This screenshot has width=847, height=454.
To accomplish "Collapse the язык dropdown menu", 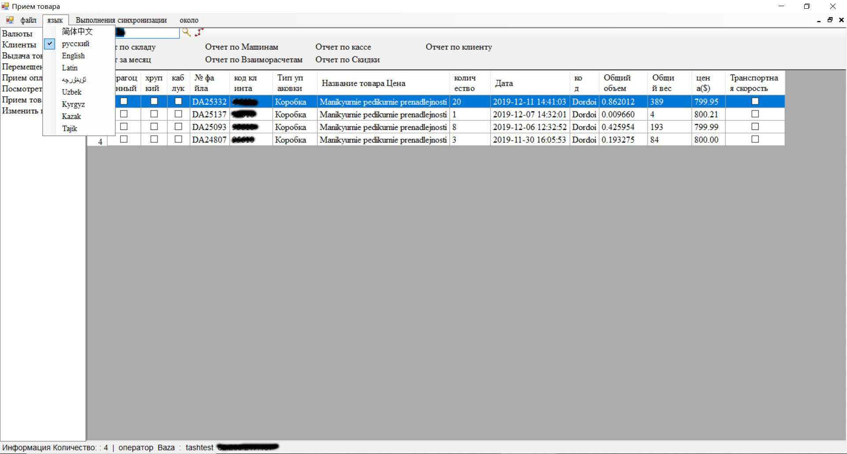I will [55, 20].
